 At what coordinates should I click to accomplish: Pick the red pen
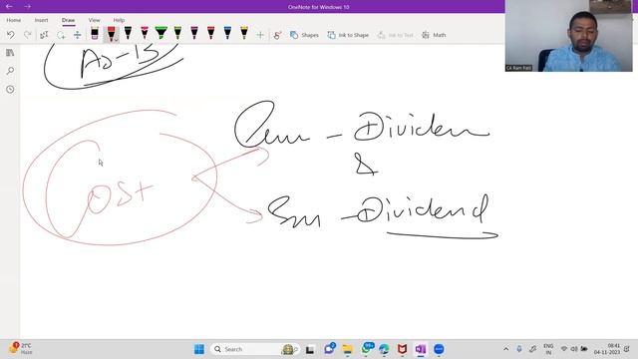click(111, 33)
